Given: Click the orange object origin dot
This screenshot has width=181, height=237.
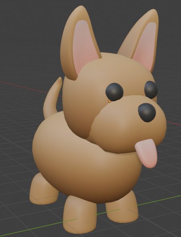Looking at the screenshot, I should tap(109, 101).
